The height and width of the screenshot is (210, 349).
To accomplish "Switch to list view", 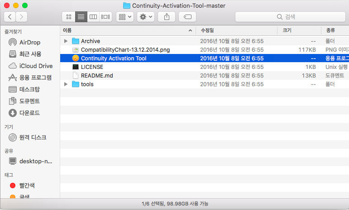I will point(81,17).
